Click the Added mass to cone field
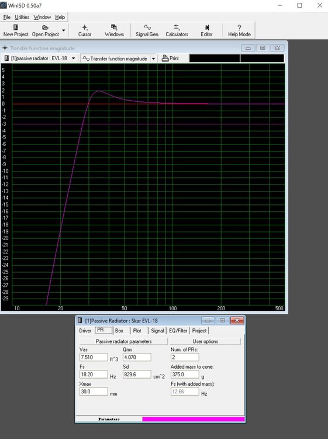The width and height of the screenshot is (328, 439). pos(185,375)
